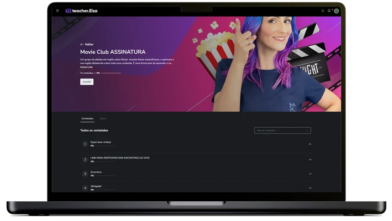The height and width of the screenshot is (221, 392).
Task: Click the Voltar back arrow
Action: pyautogui.click(x=82, y=45)
